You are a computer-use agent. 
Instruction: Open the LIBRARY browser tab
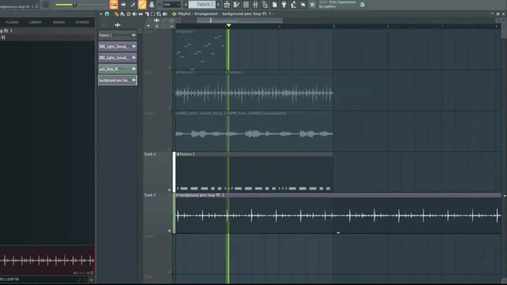35,22
